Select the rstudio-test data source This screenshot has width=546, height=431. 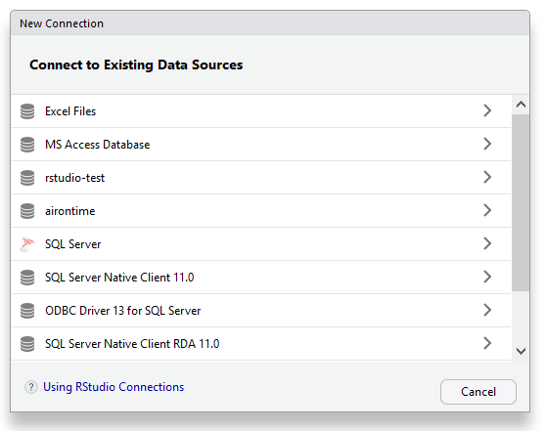[261, 178]
